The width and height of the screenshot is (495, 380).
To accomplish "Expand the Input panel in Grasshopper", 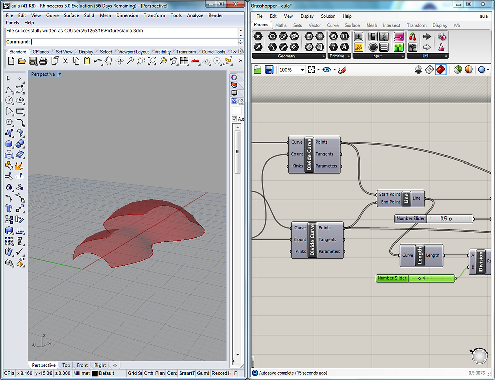I will coord(403,56).
